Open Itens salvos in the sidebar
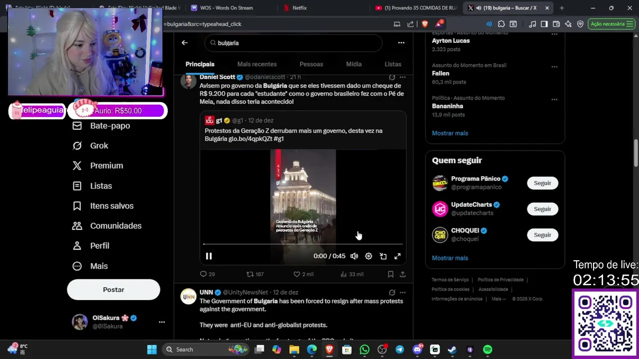The image size is (639, 359). click(103, 206)
